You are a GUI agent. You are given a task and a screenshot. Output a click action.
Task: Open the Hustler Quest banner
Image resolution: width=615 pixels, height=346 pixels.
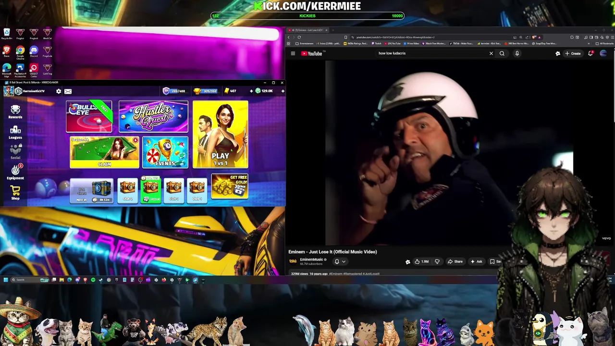[153, 116]
